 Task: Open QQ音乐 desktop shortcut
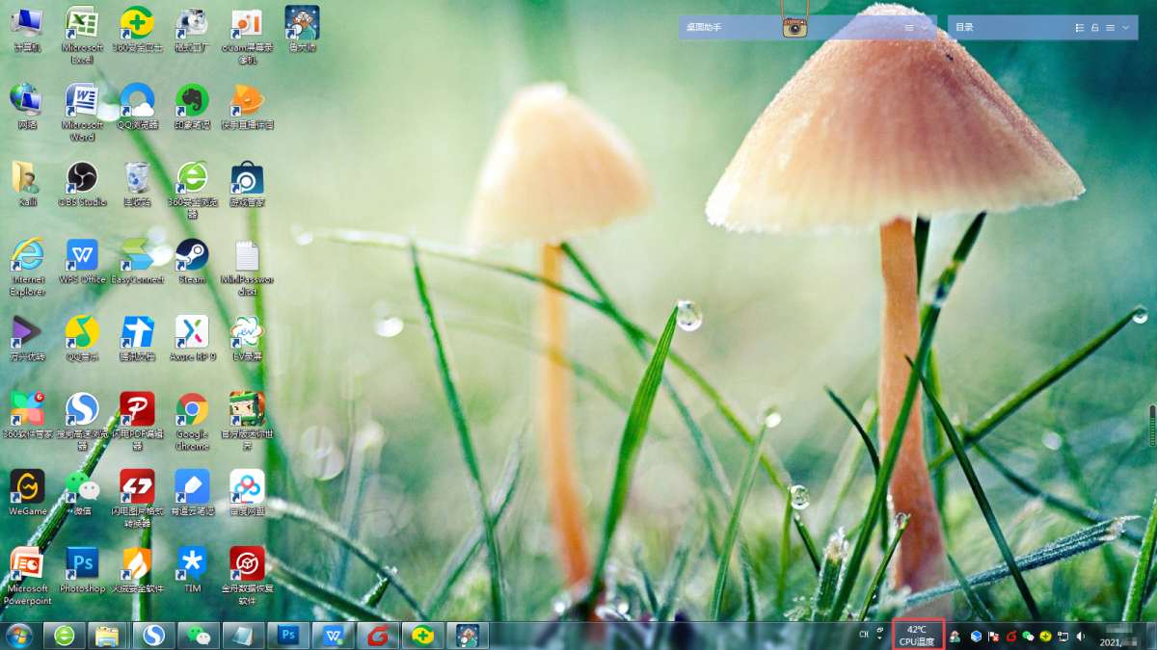click(x=82, y=338)
